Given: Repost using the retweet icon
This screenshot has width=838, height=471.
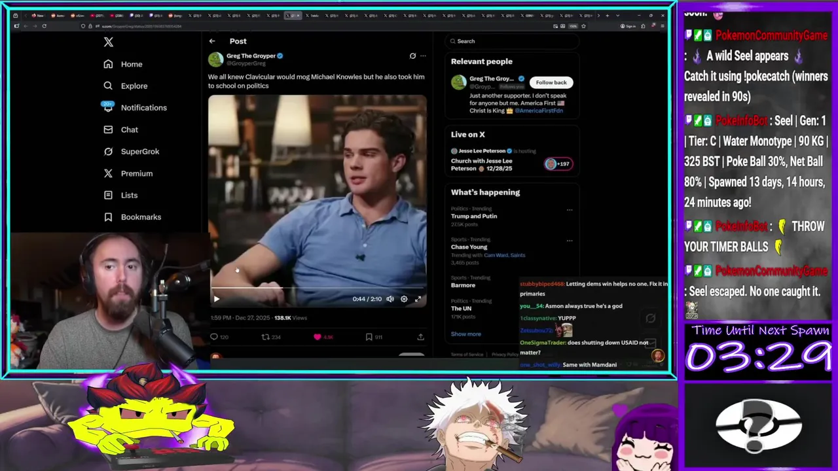Looking at the screenshot, I should coord(265,337).
